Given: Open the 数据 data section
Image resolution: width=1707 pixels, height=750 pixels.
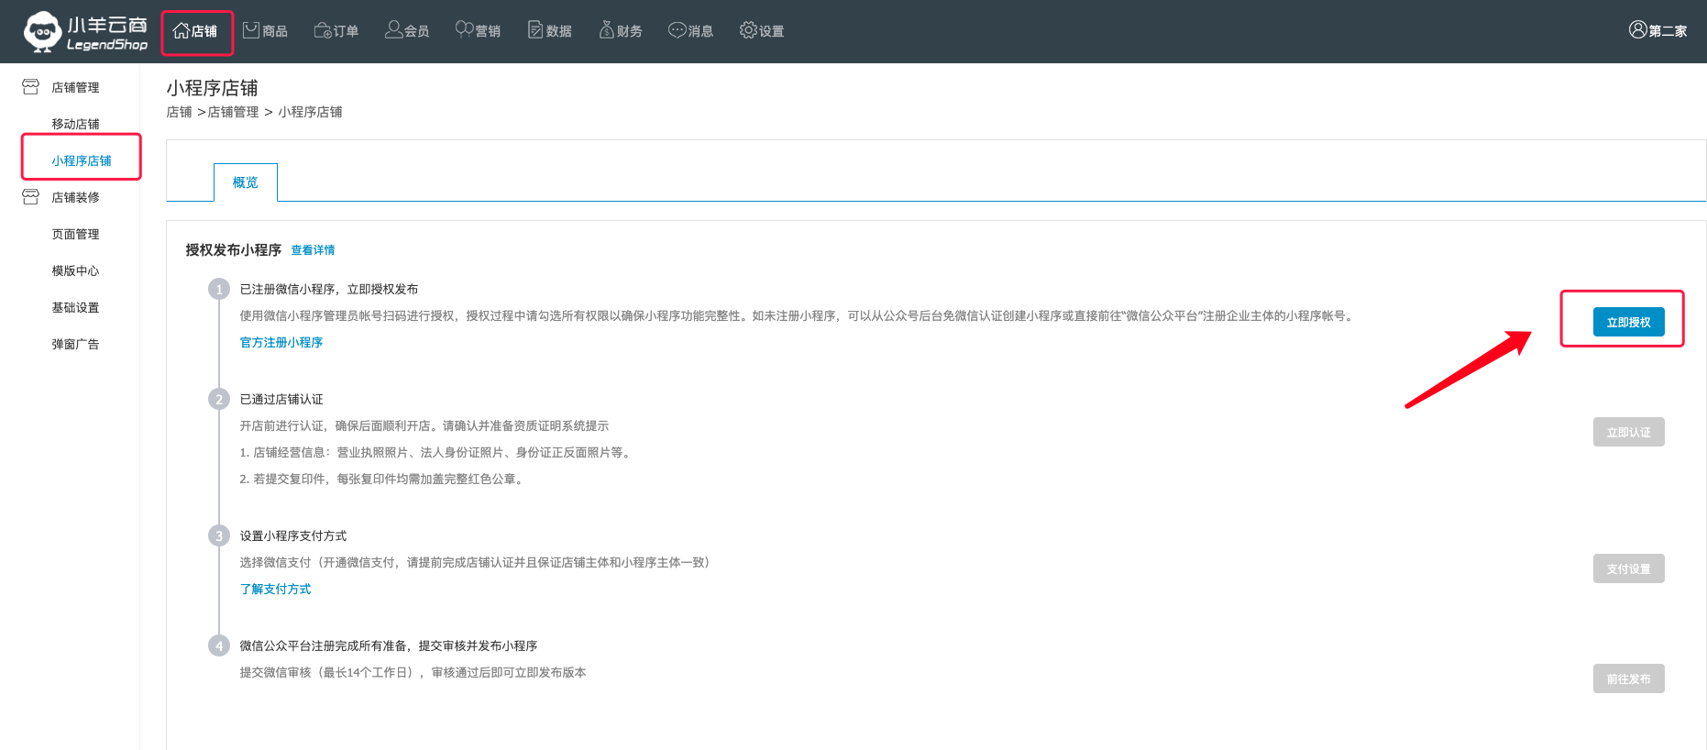Looking at the screenshot, I should pos(550,31).
